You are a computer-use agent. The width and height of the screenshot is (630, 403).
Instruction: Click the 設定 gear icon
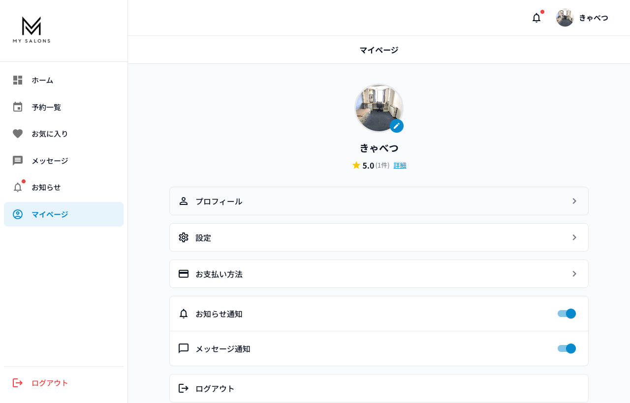point(184,237)
